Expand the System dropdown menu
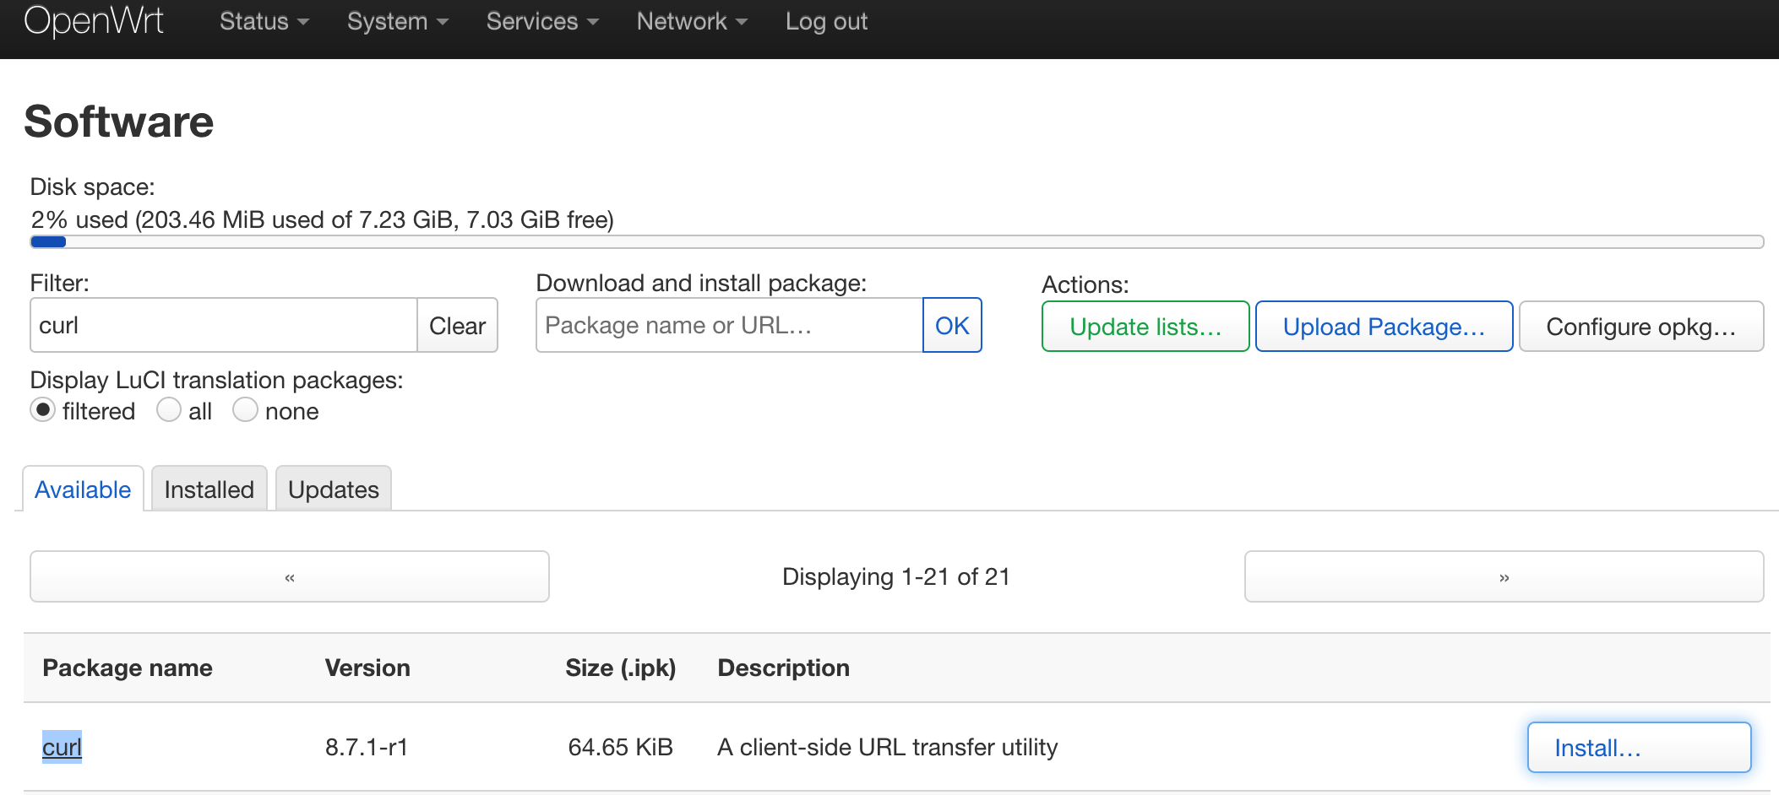Image resolution: width=1779 pixels, height=795 pixels. click(397, 21)
